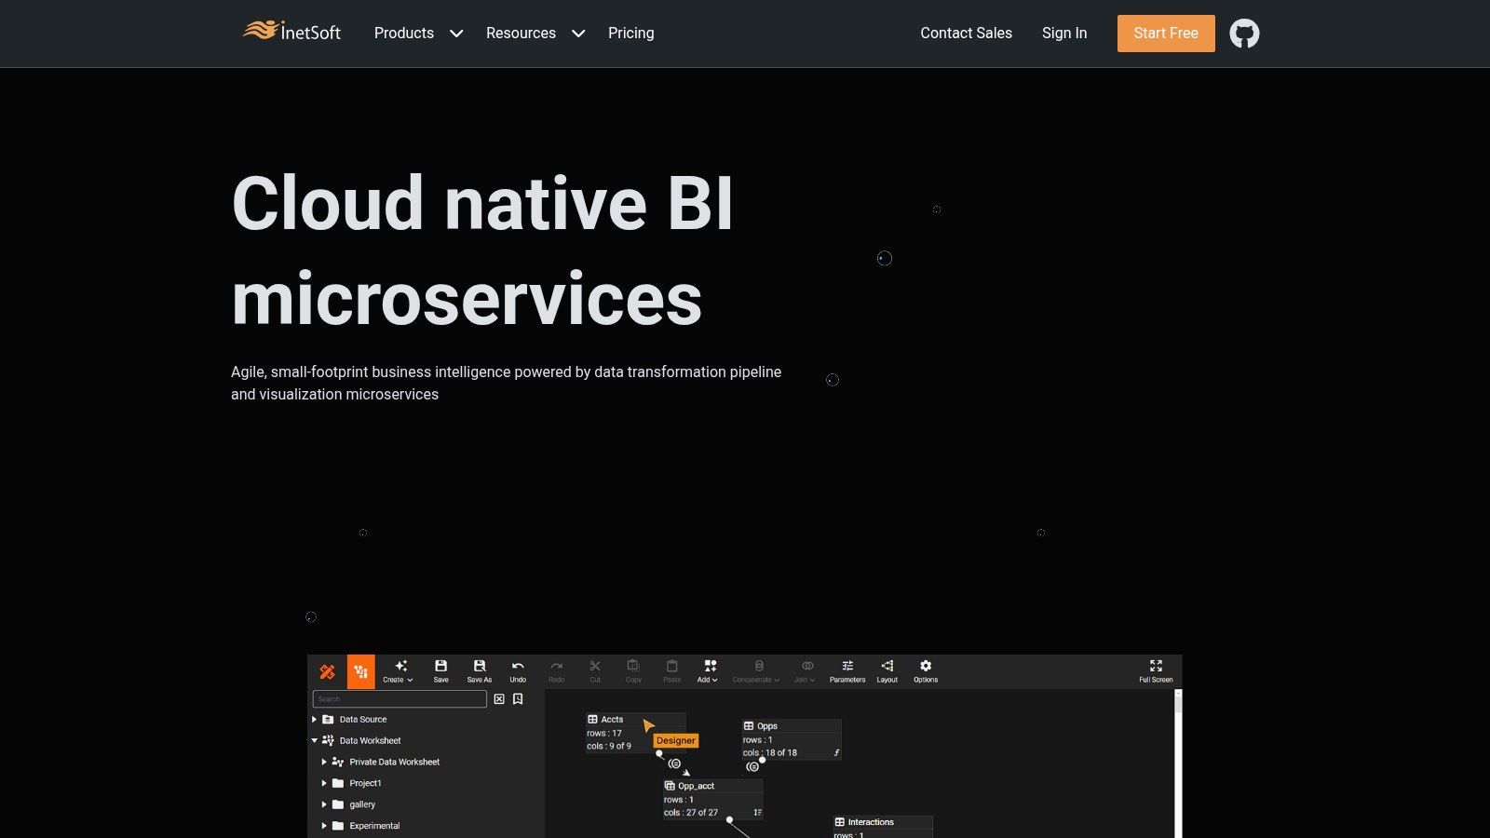Click the orange designer tools icon
The image size is (1490, 838).
(x=327, y=671)
